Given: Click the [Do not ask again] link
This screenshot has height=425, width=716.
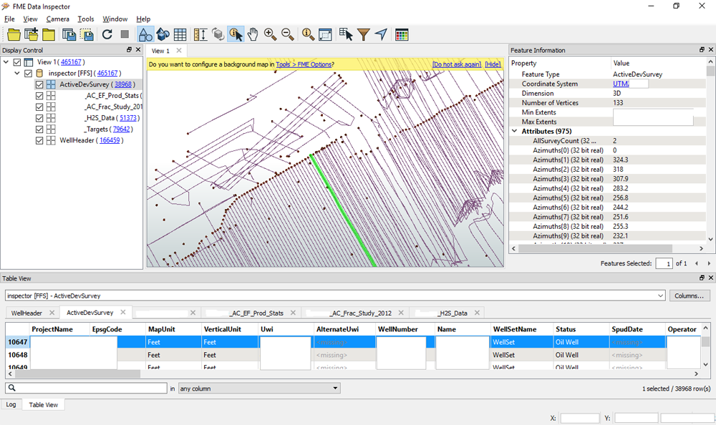Looking at the screenshot, I should 457,64.
